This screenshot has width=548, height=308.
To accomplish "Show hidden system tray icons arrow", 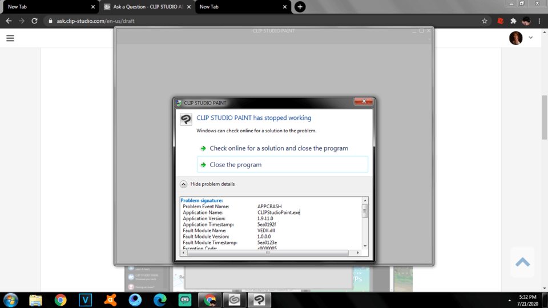I will click(x=509, y=301).
